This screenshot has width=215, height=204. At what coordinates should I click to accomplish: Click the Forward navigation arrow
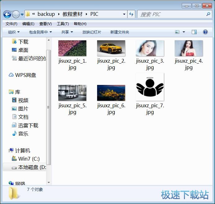click(16, 14)
